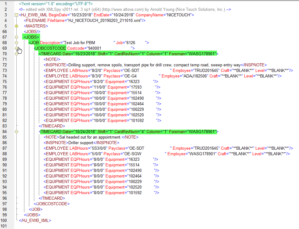Click the closing </HJ_EWB_XML> tag

(35, 220)
